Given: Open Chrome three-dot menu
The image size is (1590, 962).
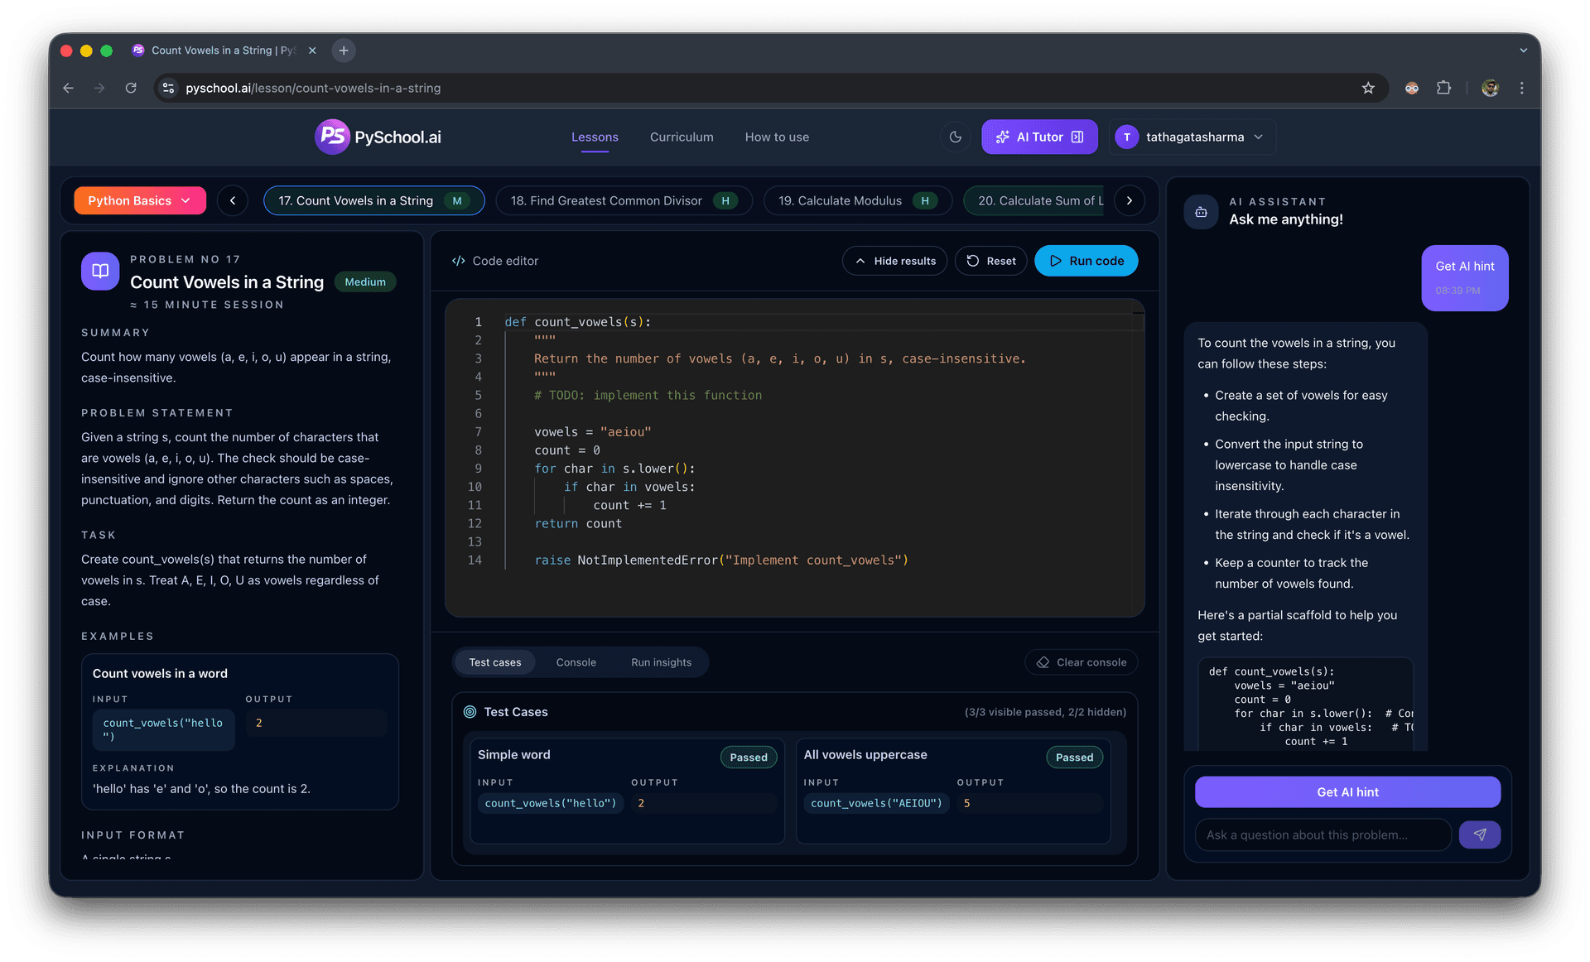Looking at the screenshot, I should (1521, 88).
